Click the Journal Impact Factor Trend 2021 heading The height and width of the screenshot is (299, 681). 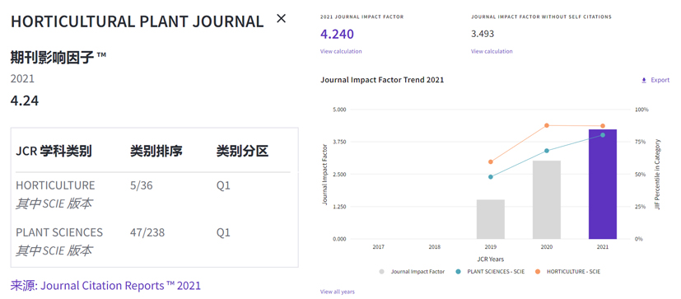point(382,80)
